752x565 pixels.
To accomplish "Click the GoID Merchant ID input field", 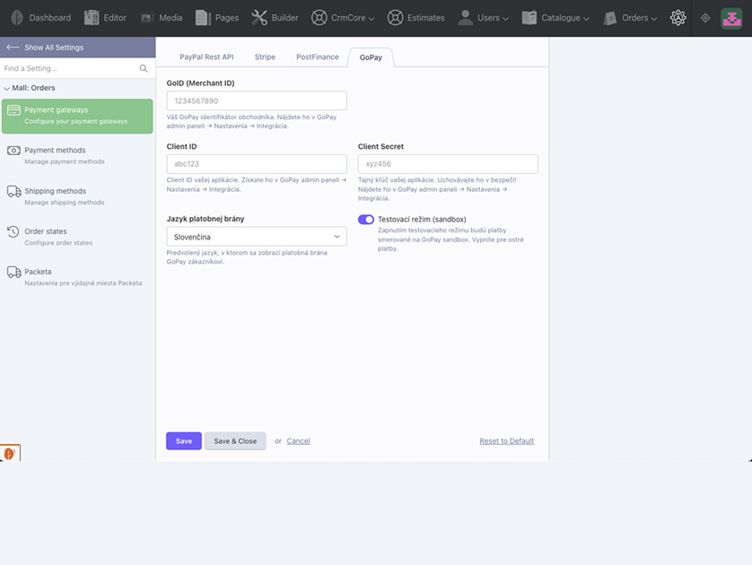I will click(x=257, y=101).
